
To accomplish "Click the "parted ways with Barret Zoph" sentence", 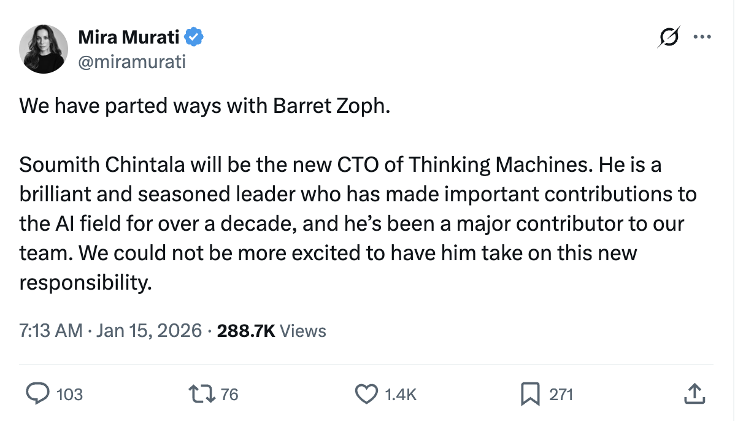I will pyautogui.click(x=204, y=106).
